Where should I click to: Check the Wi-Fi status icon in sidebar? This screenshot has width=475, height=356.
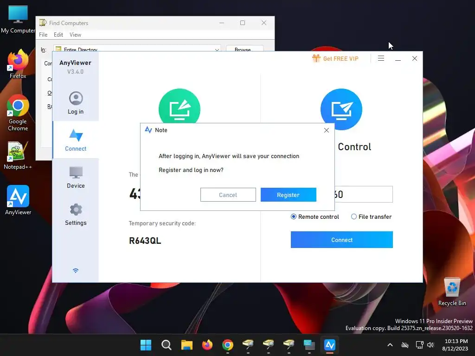(76, 271)
